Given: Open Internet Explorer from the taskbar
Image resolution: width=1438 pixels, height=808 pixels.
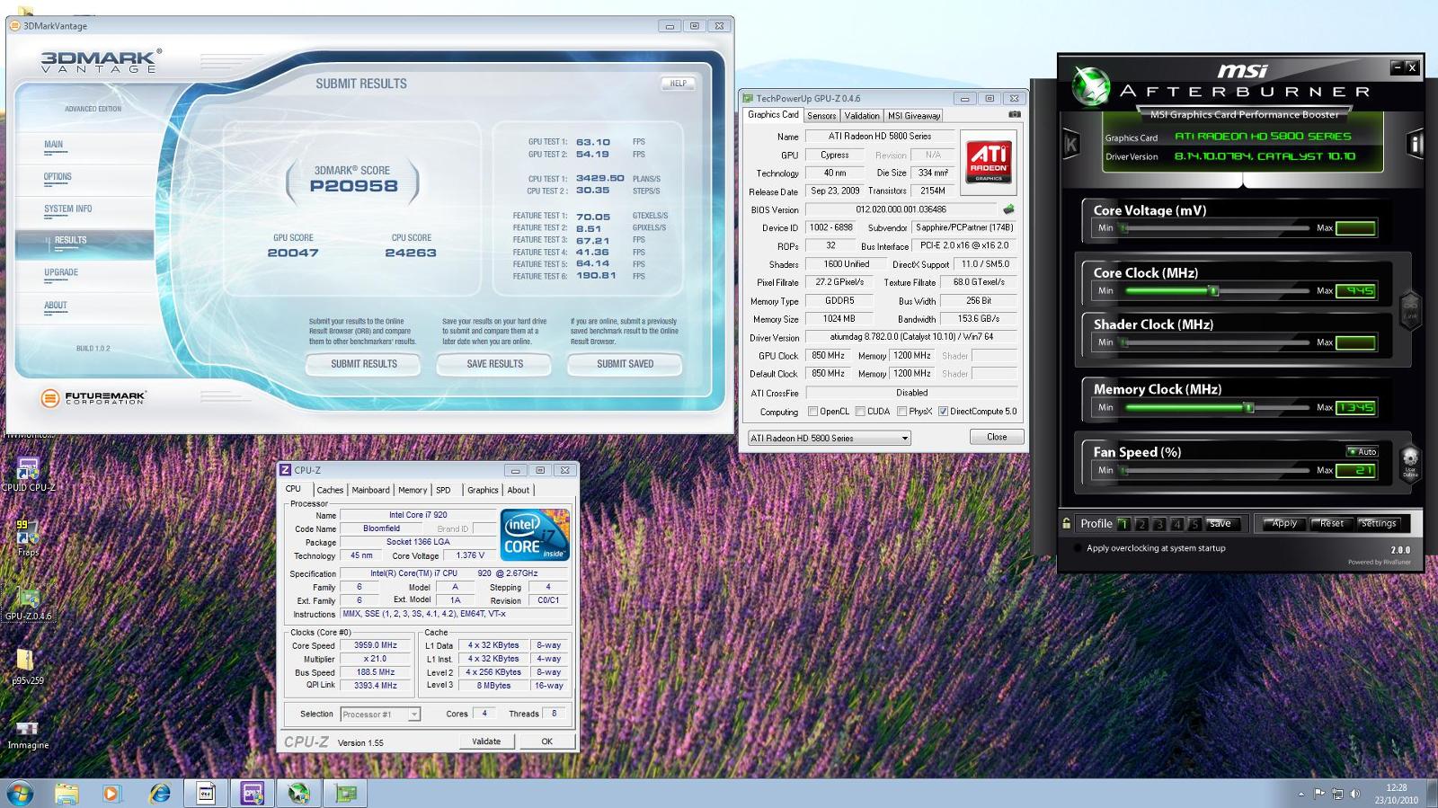Looking at the screenshot, I should point(160,793).
